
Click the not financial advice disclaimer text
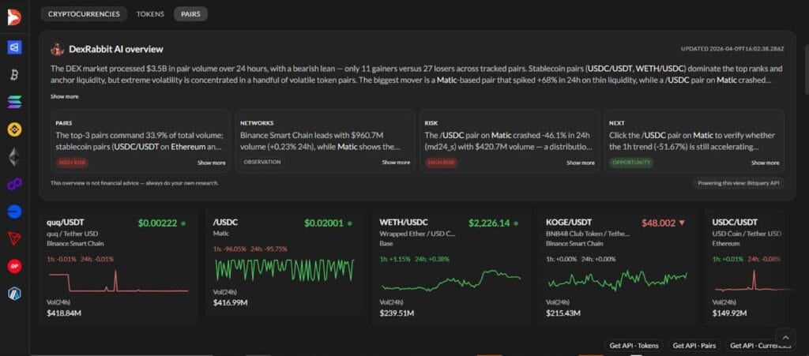134,183
